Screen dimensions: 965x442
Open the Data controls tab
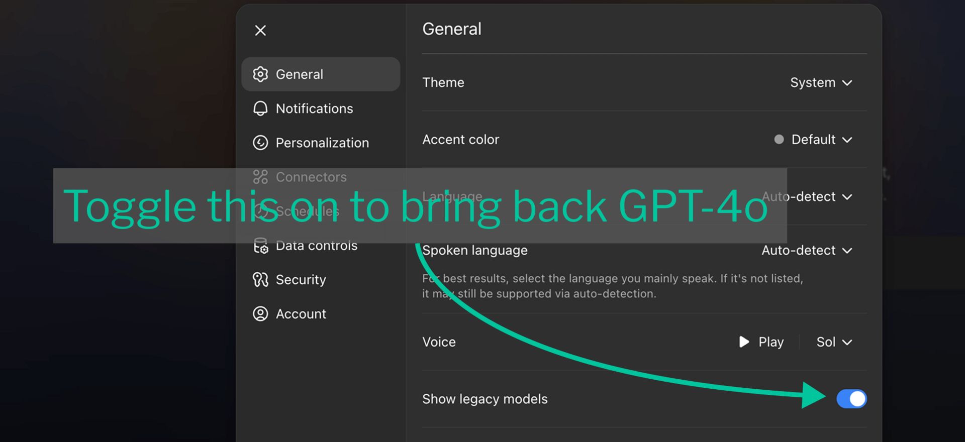click(321, 246)
